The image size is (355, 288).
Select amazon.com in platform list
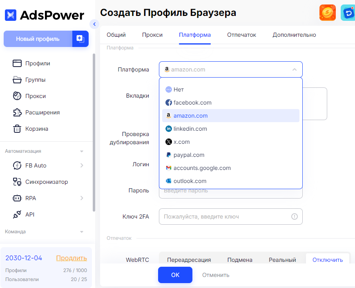(231, 116)
